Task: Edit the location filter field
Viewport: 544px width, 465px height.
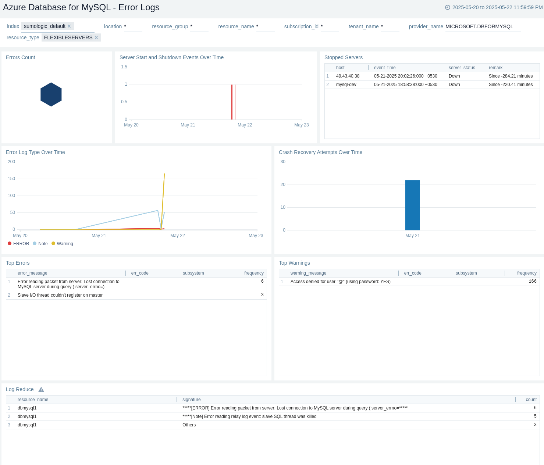Action: click(133, 26)
